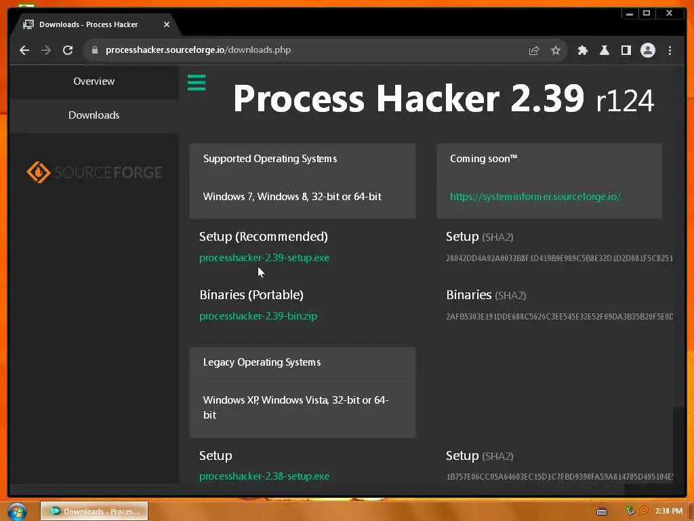This screenshot has height=521, width=694.
Task: Click the Supported Operating Systems card title
Action: [x=270, y=159]
